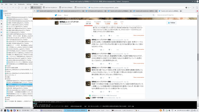
Task: Reload the current page
Action: click(x=19, y=7)
